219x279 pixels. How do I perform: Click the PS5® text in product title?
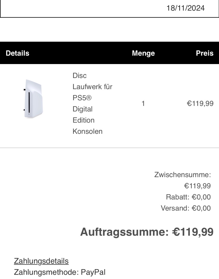coord(82,98)
